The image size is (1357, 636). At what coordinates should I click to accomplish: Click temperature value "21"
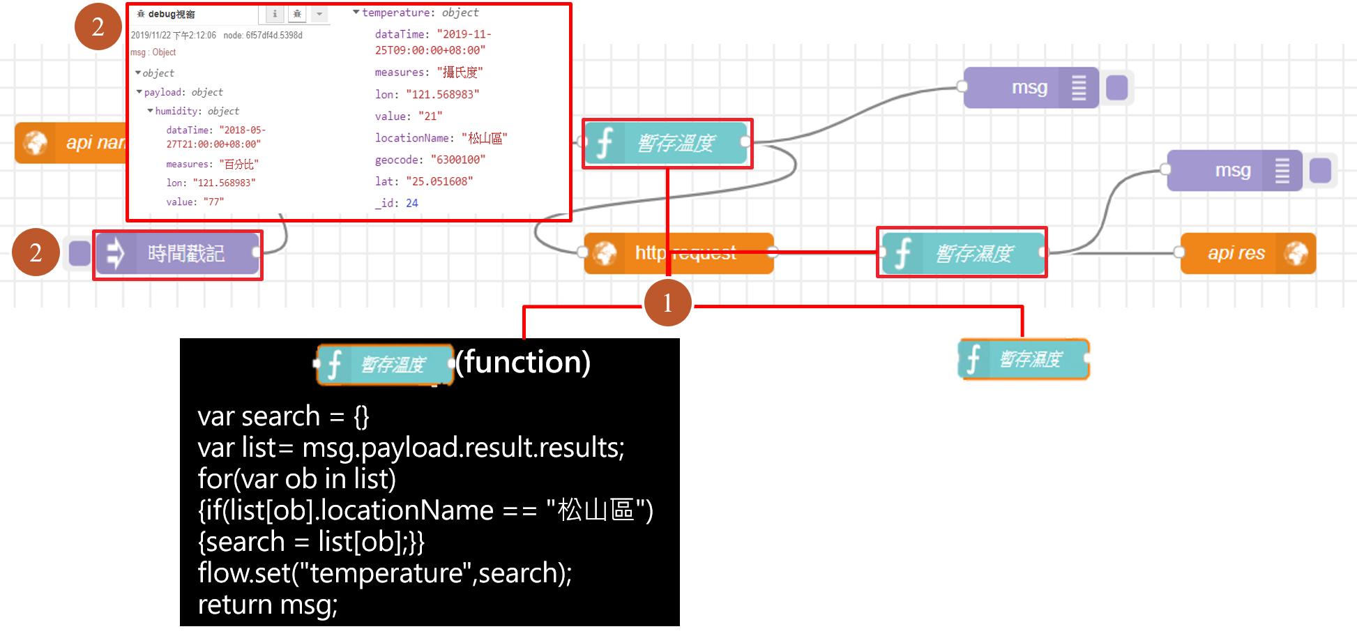click(x=430, y=116)
